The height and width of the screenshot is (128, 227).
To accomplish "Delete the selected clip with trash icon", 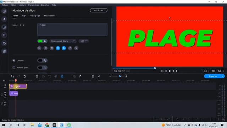I will click(24, 76).
